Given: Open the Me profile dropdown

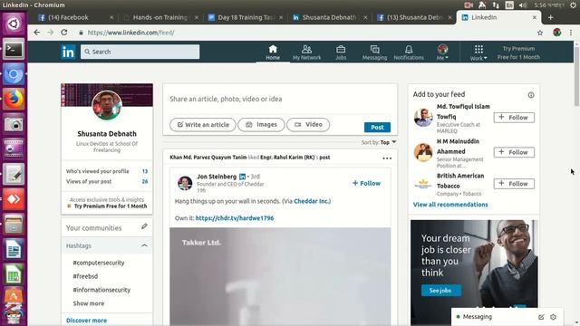Looking at the screenshot, I should tap(442, 53).
